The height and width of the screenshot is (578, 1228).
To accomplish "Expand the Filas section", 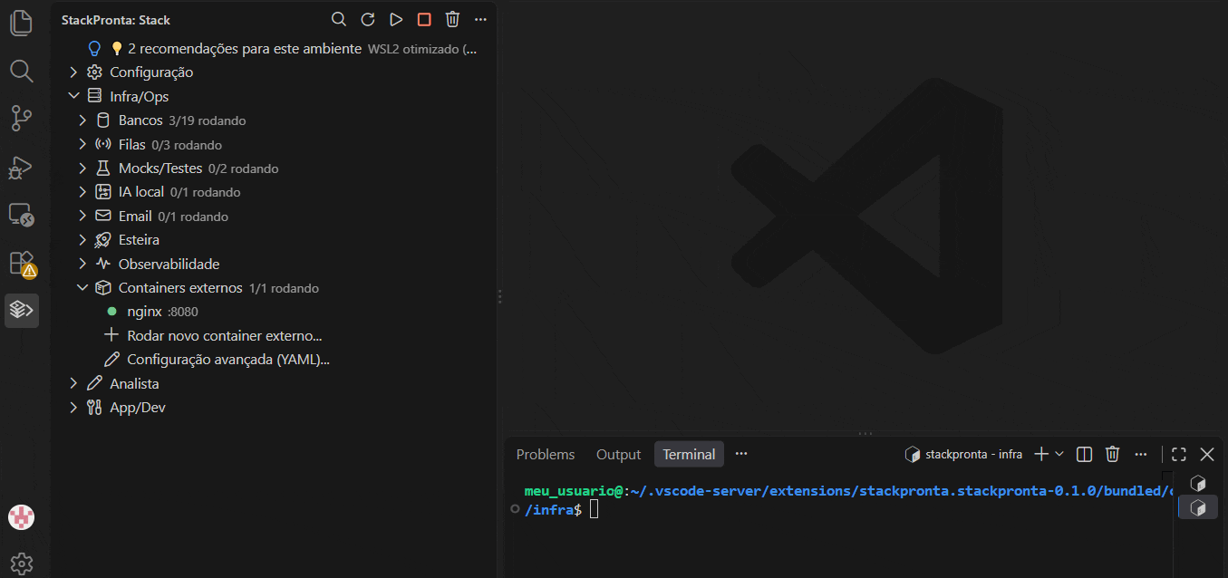I will coord(82,144).
